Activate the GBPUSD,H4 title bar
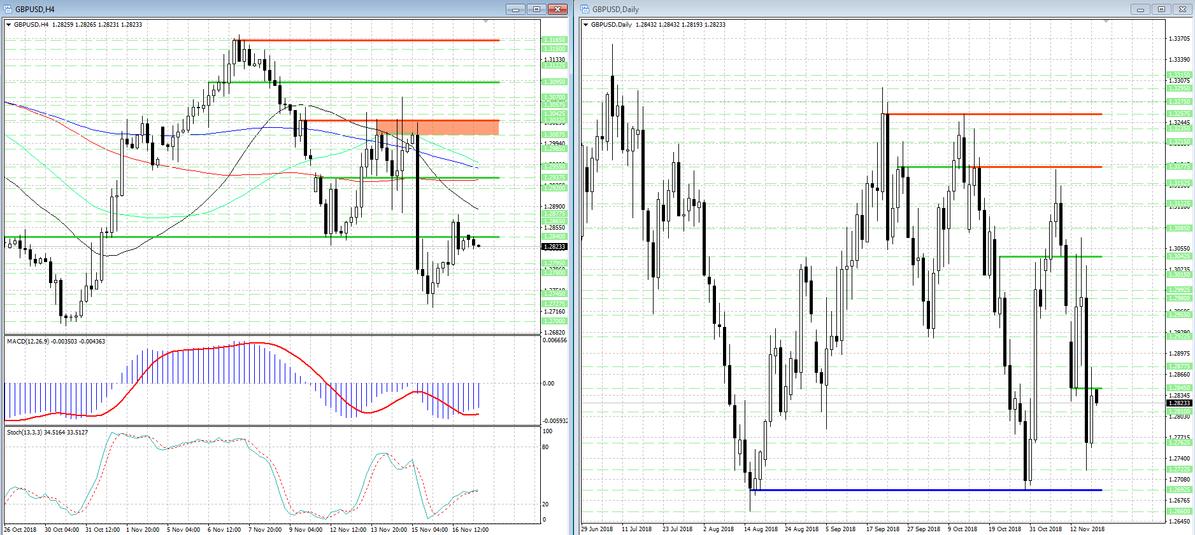 click(x=255, y=9)
